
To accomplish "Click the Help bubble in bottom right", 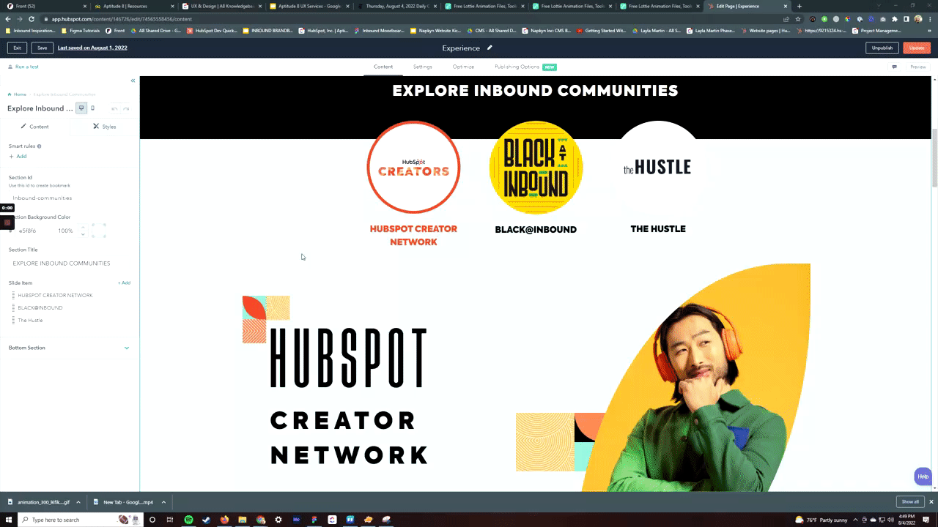I will pos(923,476).
